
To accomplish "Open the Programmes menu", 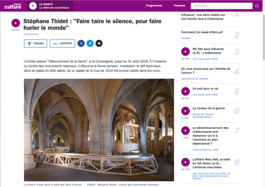I will (x=154, y=6).
